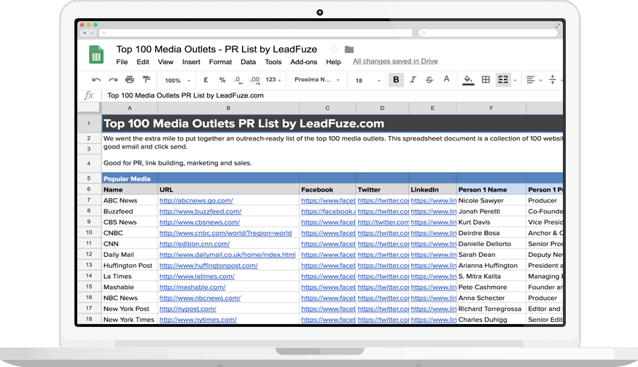Enter full screen with expand arrows
The height and width of the screenshot is (367, 638).
pyautogui.click(x=558, y=25)
